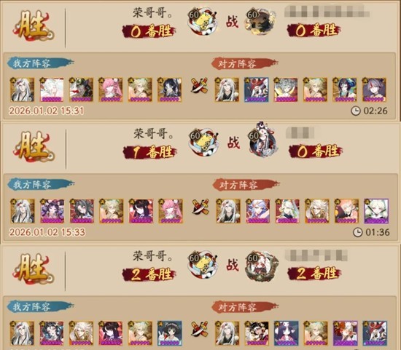
Task: Select blue-framed second opponent shikigami in first battle
Action: [x=256, y=90]
